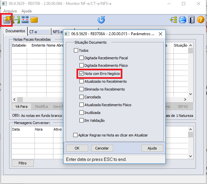Screen dimensions: 207x184
Task: Check the Todos checkbox
Action: (x=76, y=50)
